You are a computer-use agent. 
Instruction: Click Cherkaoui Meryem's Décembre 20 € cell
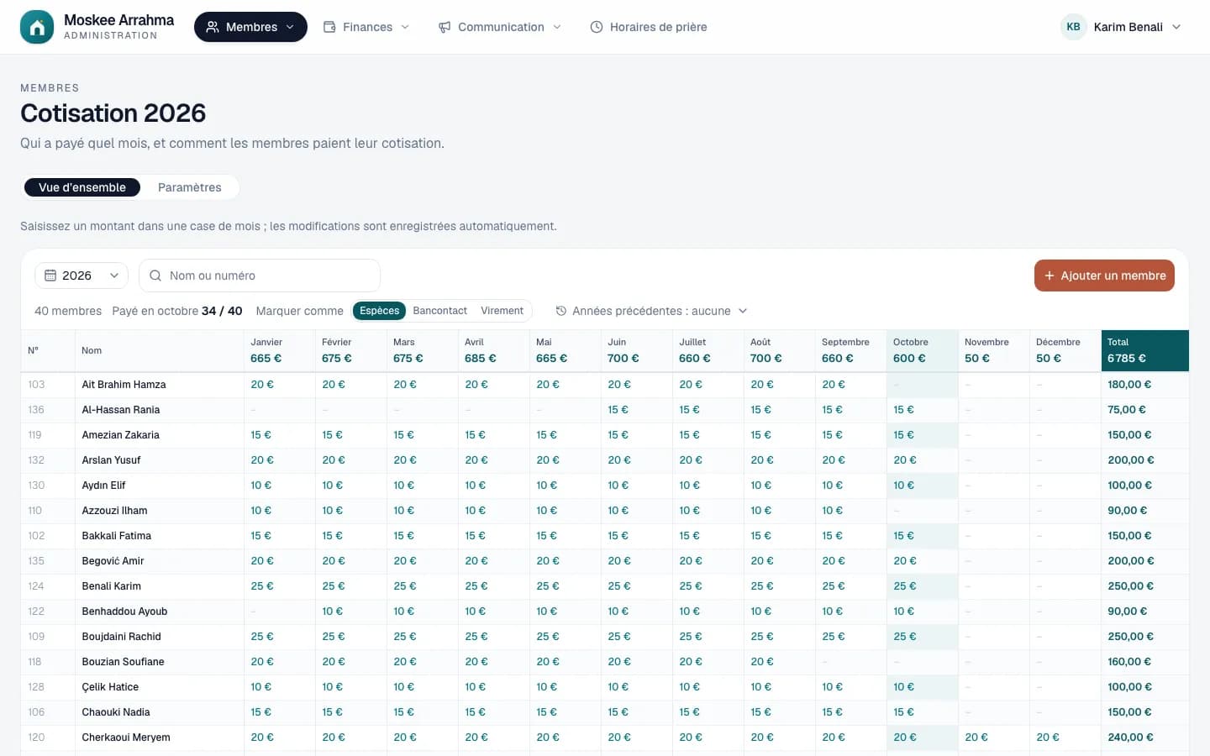(x=1065, y=738)
